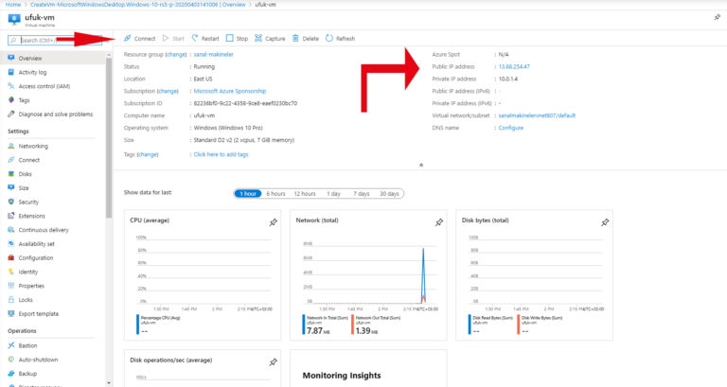This screenshot has height=387, width=727.
Task: Select 12 hours time range
Action: pyautogui.click(x=305, y=194)
